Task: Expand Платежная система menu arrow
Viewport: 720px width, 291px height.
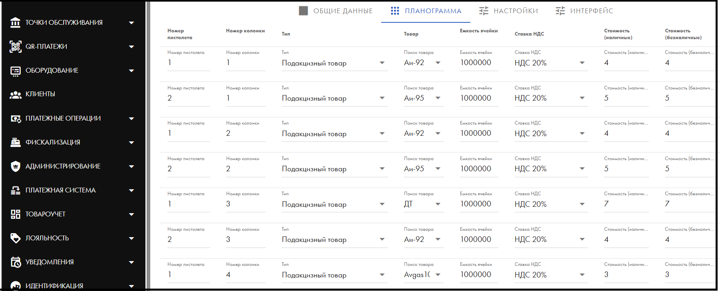Action: pyautogui.click(x=131, y=190)
